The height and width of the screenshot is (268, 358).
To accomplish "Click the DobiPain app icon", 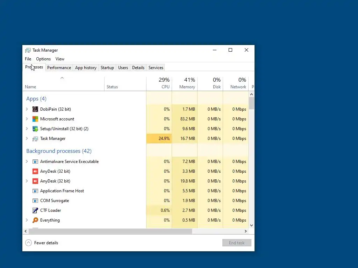I will [35, 109].
